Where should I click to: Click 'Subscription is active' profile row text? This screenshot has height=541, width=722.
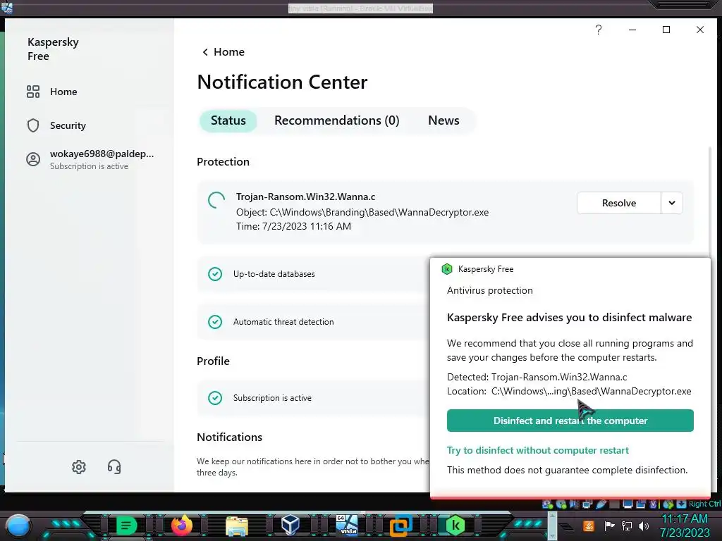pyautogui.click(x=272, y=398)
